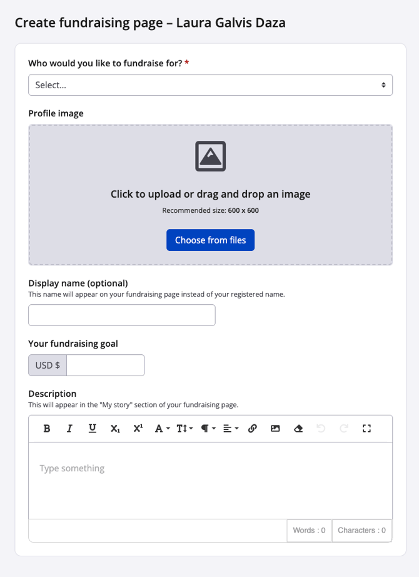Apply superscript formatting
This screenshot has width=419, height=577.
pos(138,428)
